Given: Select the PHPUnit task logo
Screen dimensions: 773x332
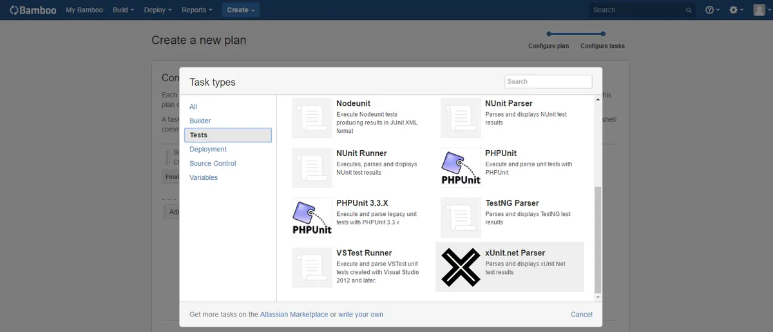Looking at the screenshot, I should (x=461, y=168).
